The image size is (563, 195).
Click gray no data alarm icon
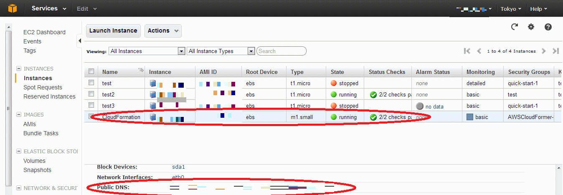point(420,106)
